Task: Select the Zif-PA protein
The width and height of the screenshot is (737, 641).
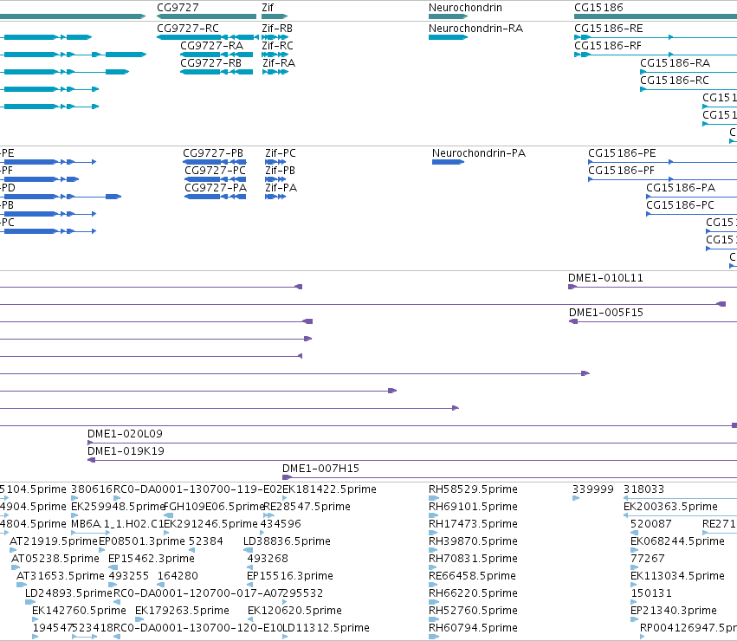Action: 281,188
